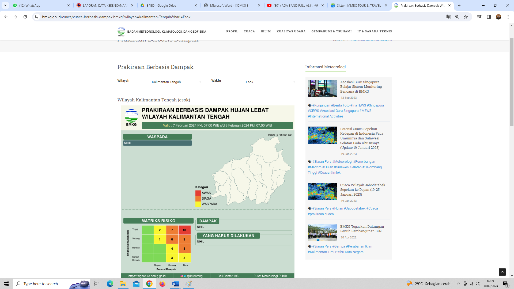514x289 pixels.
Task: Open Microsoft Edge from taskbar
Action: click(110, 284)
